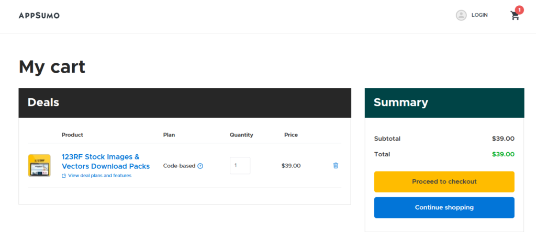The width and height of the screenshot is (536, 240).
Task: Click the help icon next to Code-based
Action: point(200,166)
